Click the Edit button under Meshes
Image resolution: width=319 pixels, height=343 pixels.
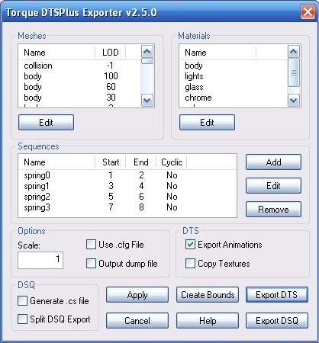(x=46, y=122)
